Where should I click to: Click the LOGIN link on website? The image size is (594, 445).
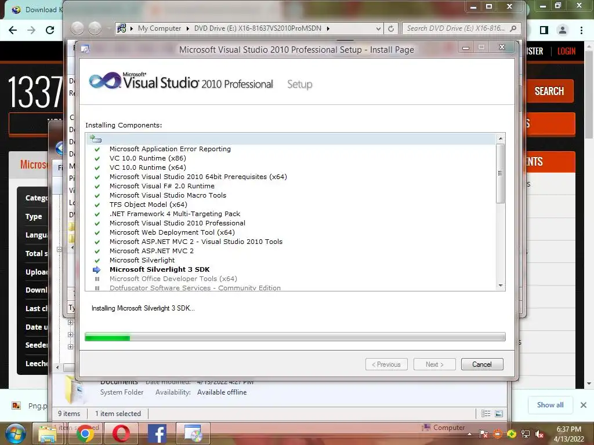tap(566, 51)
